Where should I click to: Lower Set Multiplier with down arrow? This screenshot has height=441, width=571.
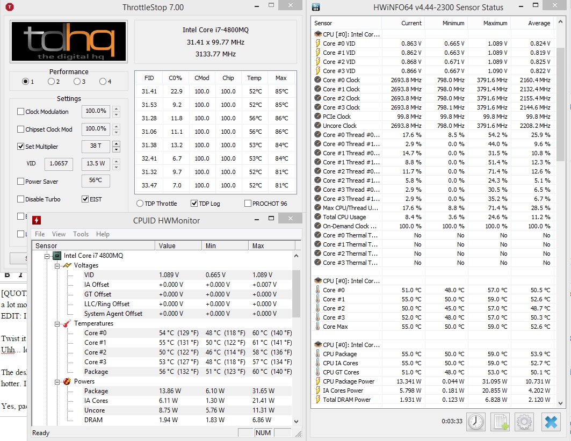[116, 150]
